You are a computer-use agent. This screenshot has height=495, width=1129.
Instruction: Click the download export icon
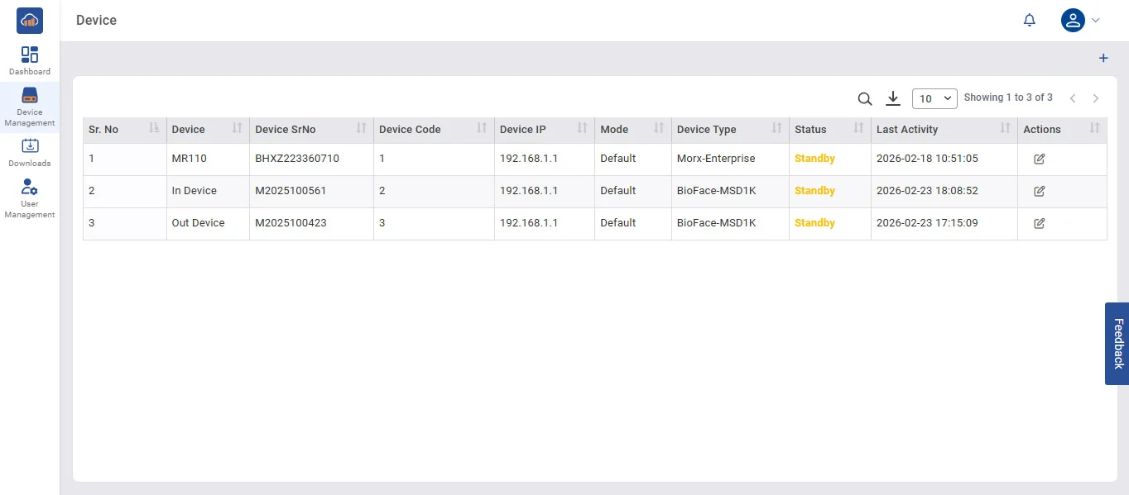pyautogui.click(x=892, y=99)
